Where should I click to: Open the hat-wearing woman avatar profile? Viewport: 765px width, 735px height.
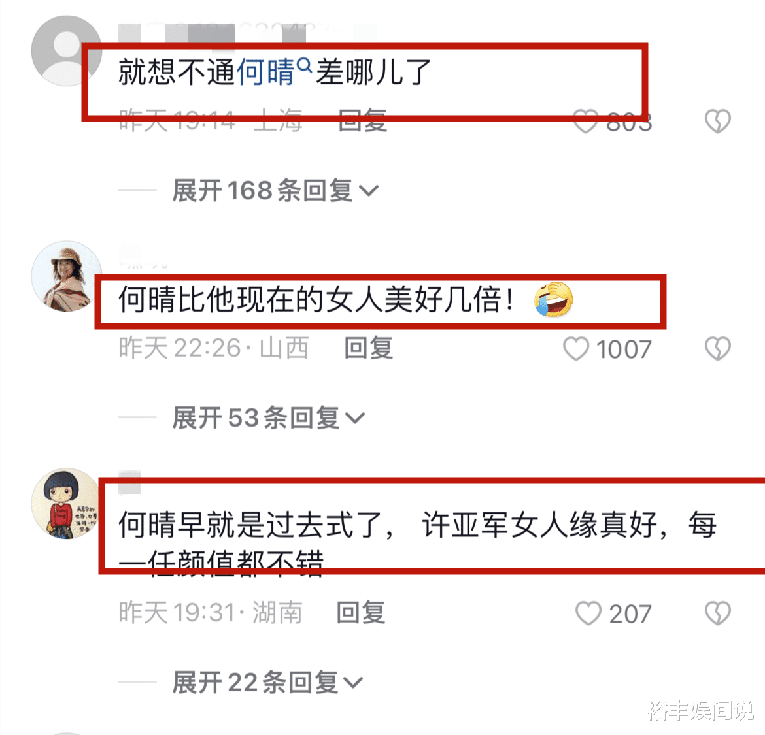pyautogui.click(x=66, y=276)
